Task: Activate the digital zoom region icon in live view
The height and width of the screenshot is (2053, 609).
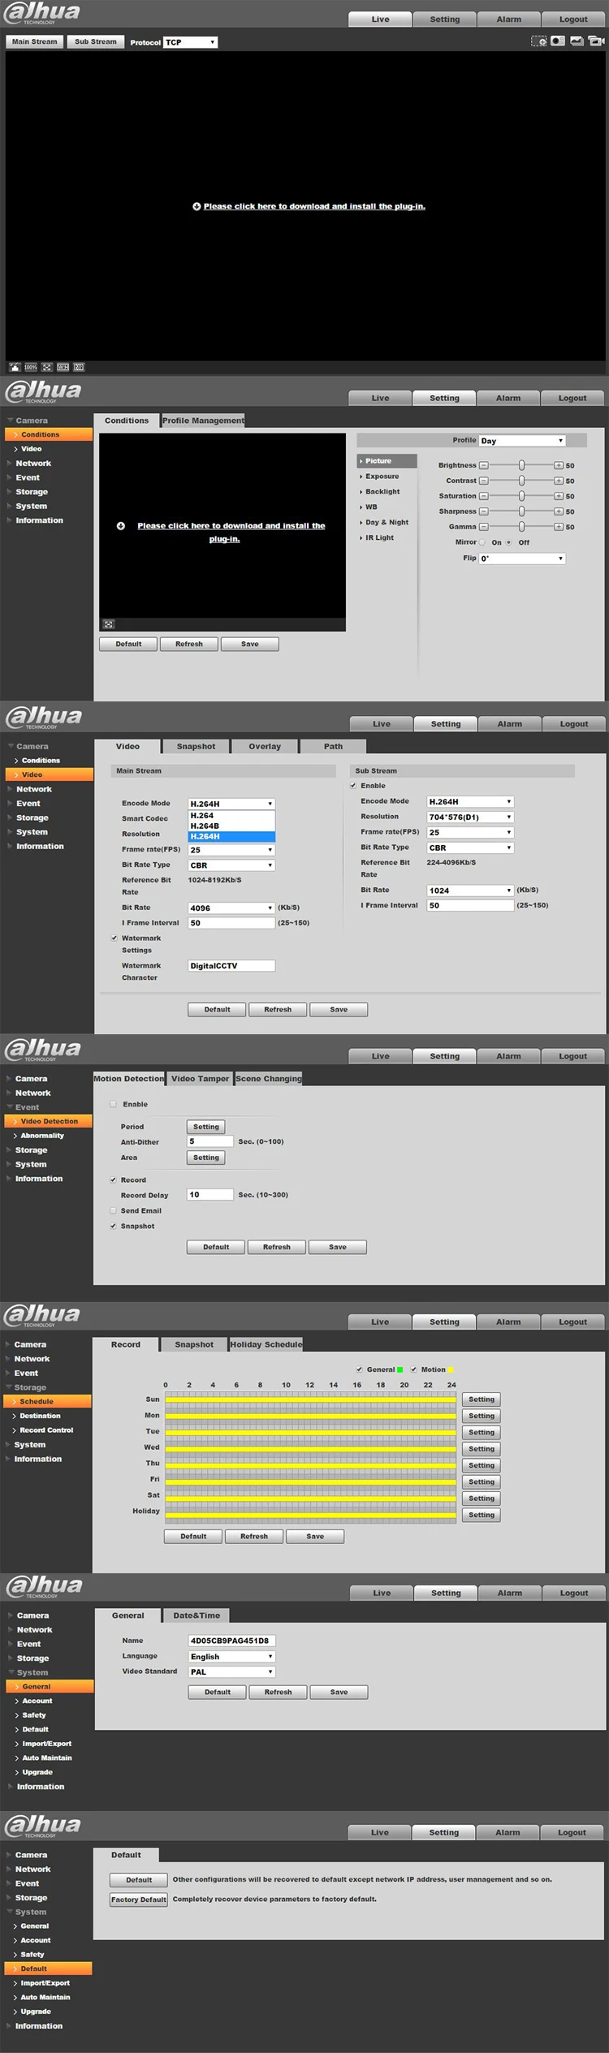Action: click(539, 41)
